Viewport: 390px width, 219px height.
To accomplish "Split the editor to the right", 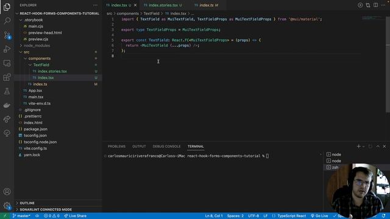I will (x=375, y=5).
